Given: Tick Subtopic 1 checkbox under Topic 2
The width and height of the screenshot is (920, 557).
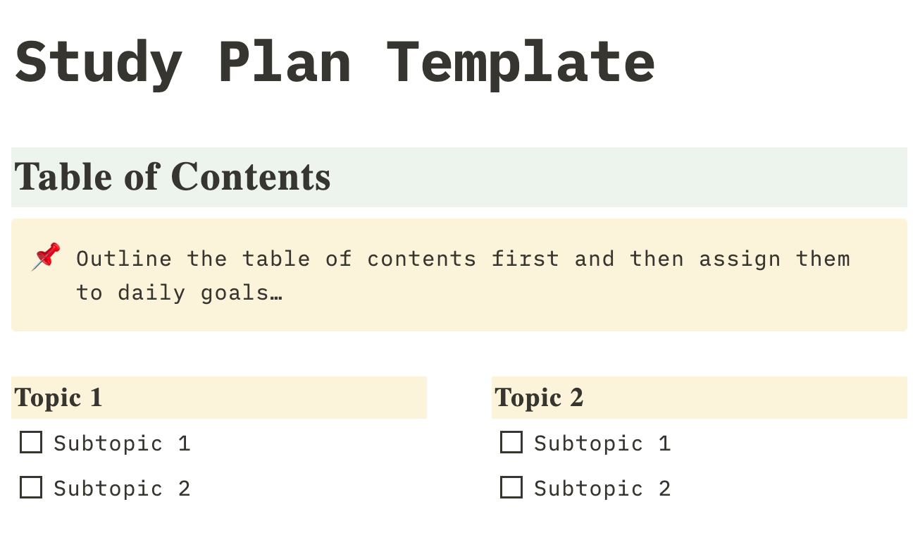Looking at the screenshot, I should pyautogui.click(x=511, y=443).
